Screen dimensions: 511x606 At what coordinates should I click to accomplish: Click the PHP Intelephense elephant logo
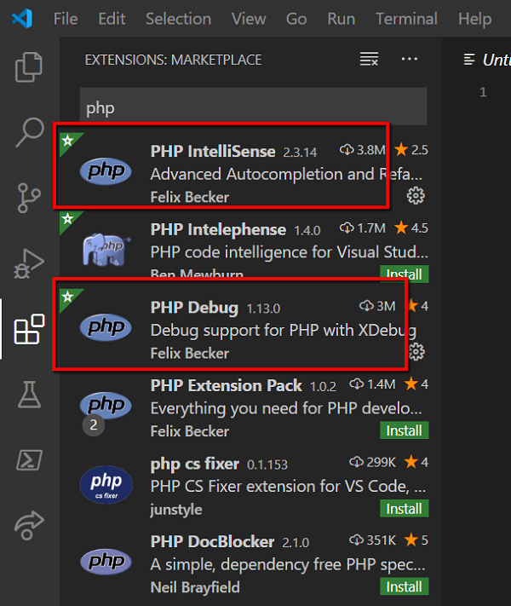[x=106, y=249]
